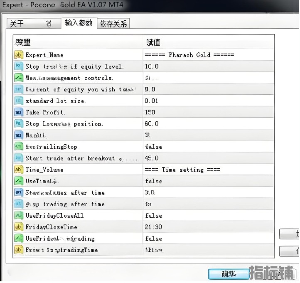Toggle the UseFridayCloseAll false value
The image size is (300, 283).
pos(153,216)
